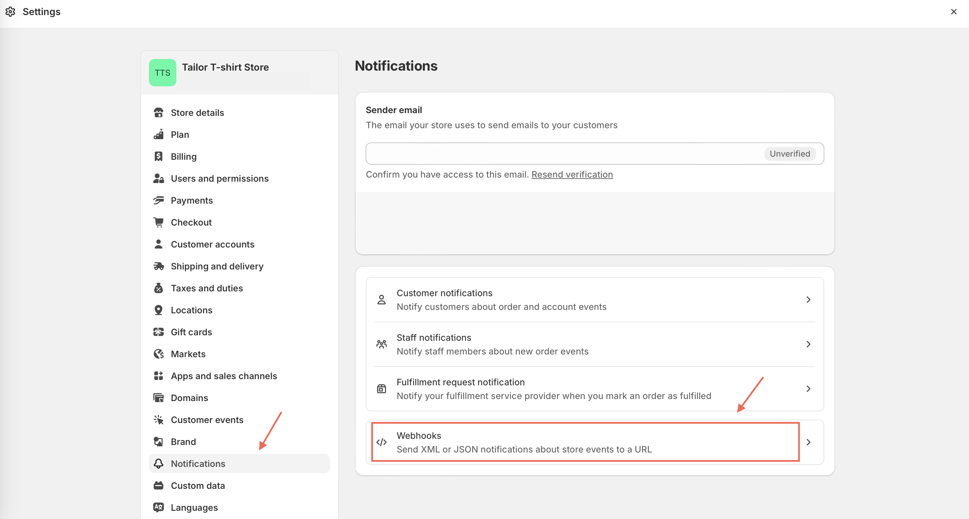Select the Store details house icon

[x=159, y=112]
